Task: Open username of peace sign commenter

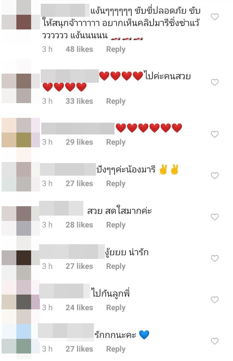Action: click(68, 169)
